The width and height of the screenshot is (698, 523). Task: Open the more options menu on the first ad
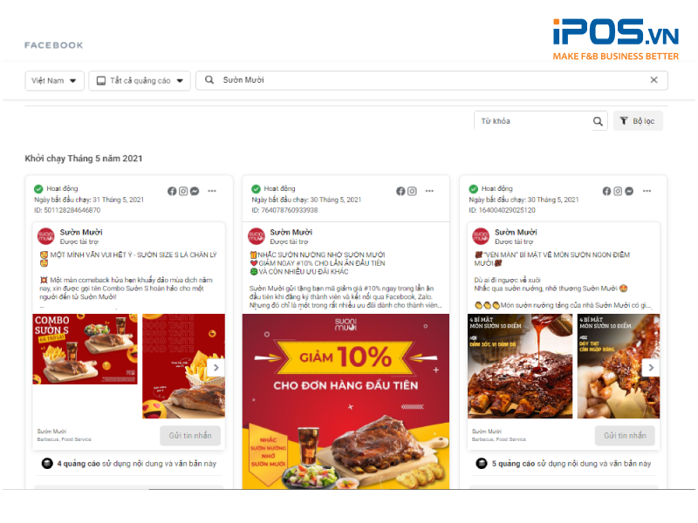click(212, 191)
